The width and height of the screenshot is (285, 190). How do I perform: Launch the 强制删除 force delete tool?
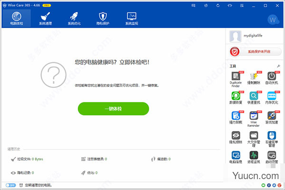[x=254, y=78]
